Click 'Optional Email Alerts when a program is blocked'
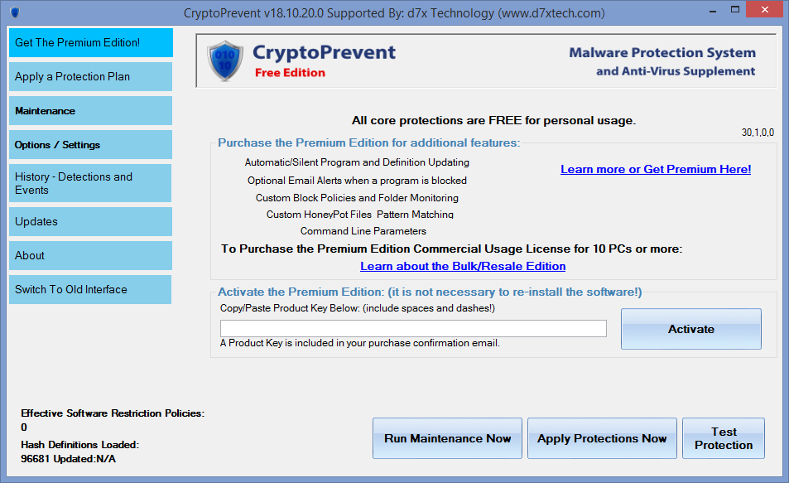 (357, 181)
